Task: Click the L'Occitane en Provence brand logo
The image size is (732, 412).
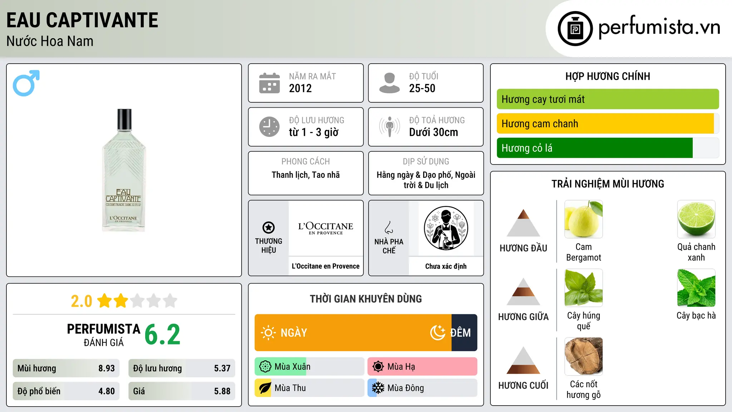Action: (326, 228)
